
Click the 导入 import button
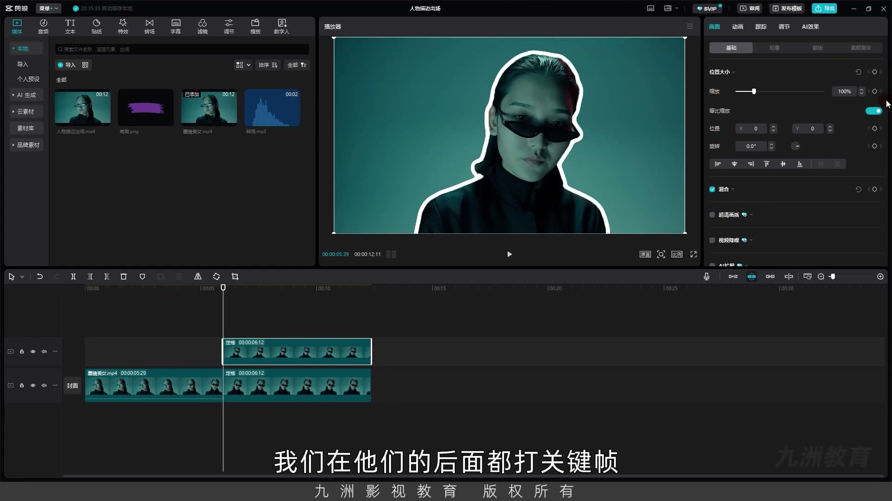point(66,65)
